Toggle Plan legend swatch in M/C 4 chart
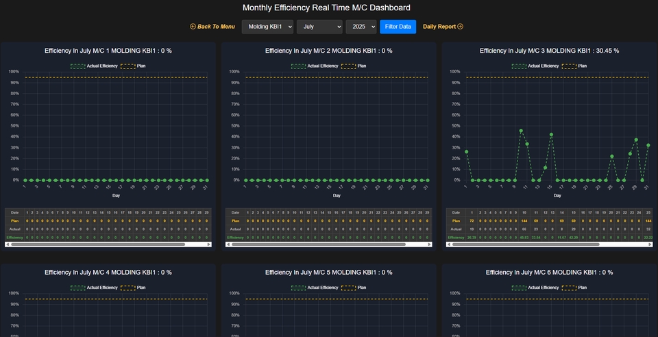The height and width of the screenshot is (337, 658). click(x=127, y=288)
